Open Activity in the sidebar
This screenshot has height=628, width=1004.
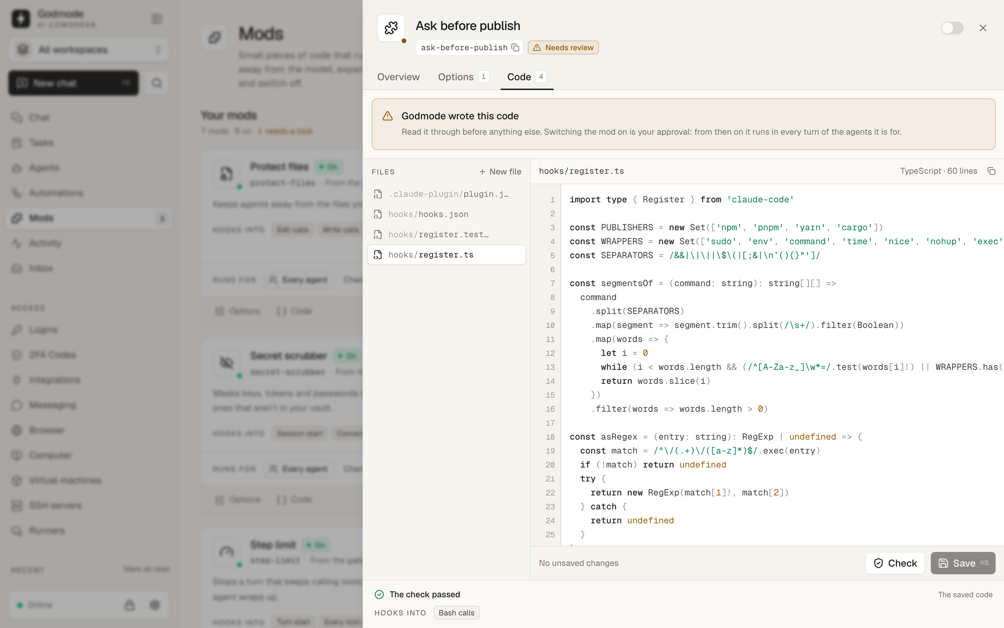click(x=88, y=243)
